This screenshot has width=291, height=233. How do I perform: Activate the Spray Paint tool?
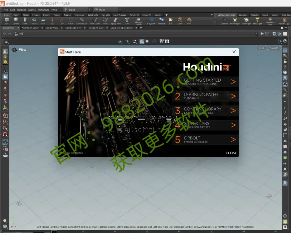pos(116,21)
